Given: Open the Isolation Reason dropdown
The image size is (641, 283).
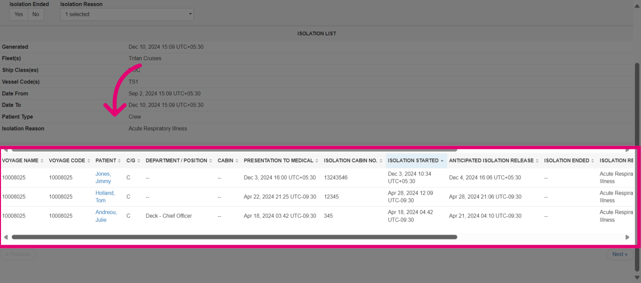Looking at the screenshot, I should click(x=127, y=14).
